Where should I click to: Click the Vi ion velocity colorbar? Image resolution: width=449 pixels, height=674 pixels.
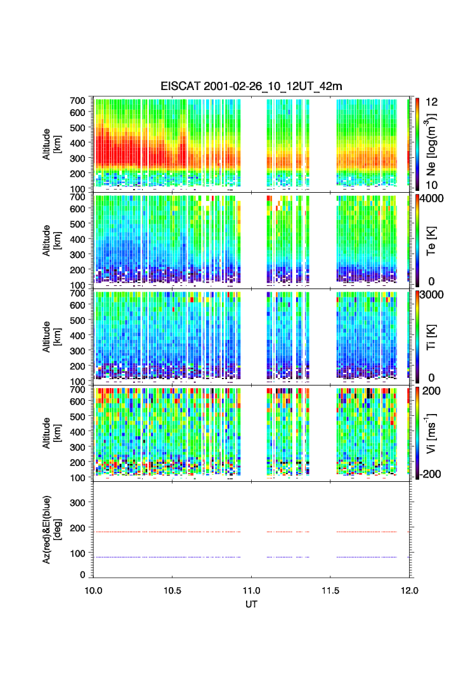[416, 432]
